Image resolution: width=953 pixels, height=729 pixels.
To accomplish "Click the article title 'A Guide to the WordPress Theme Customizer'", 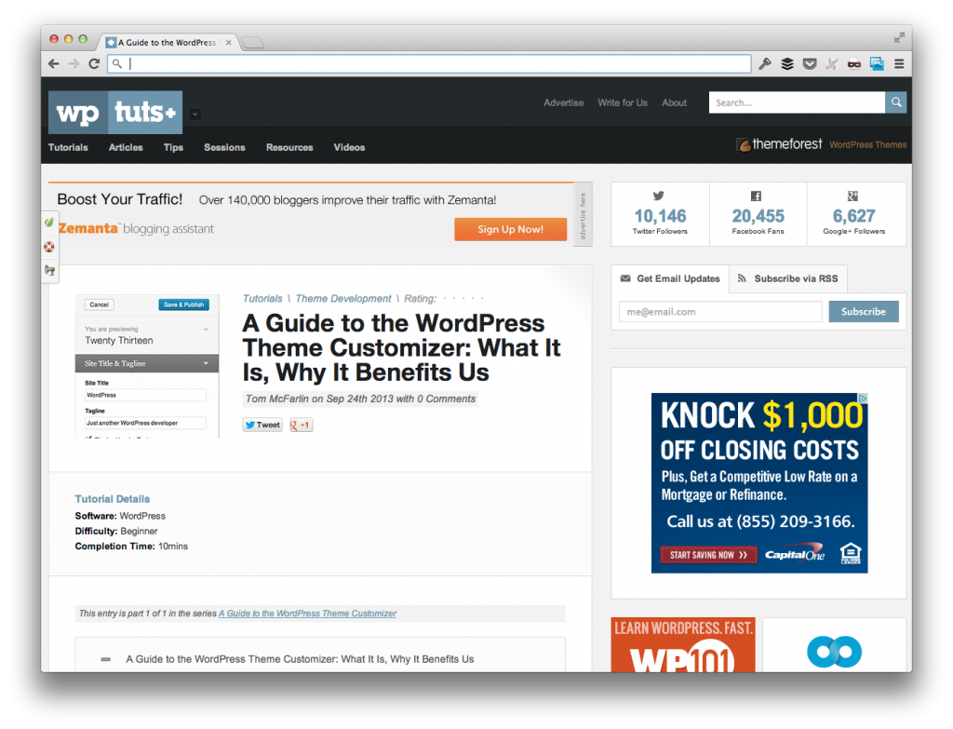I will (x=401, y=347).
